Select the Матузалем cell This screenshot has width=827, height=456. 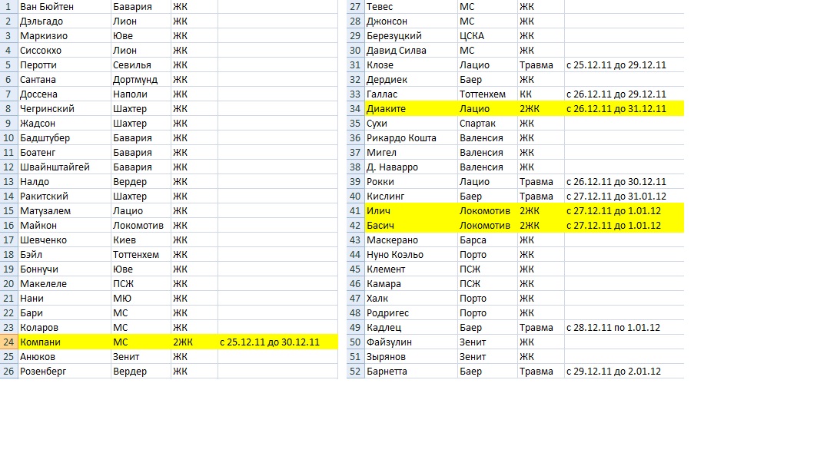(x=65, y=210)
